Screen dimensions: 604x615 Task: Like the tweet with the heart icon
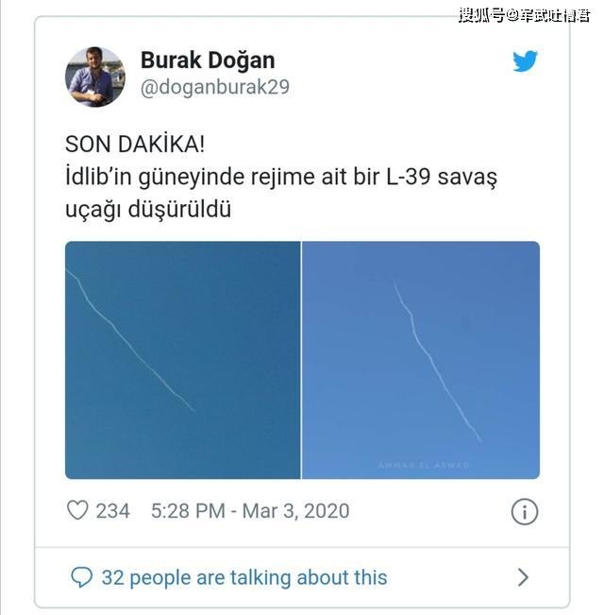(77, 510)
